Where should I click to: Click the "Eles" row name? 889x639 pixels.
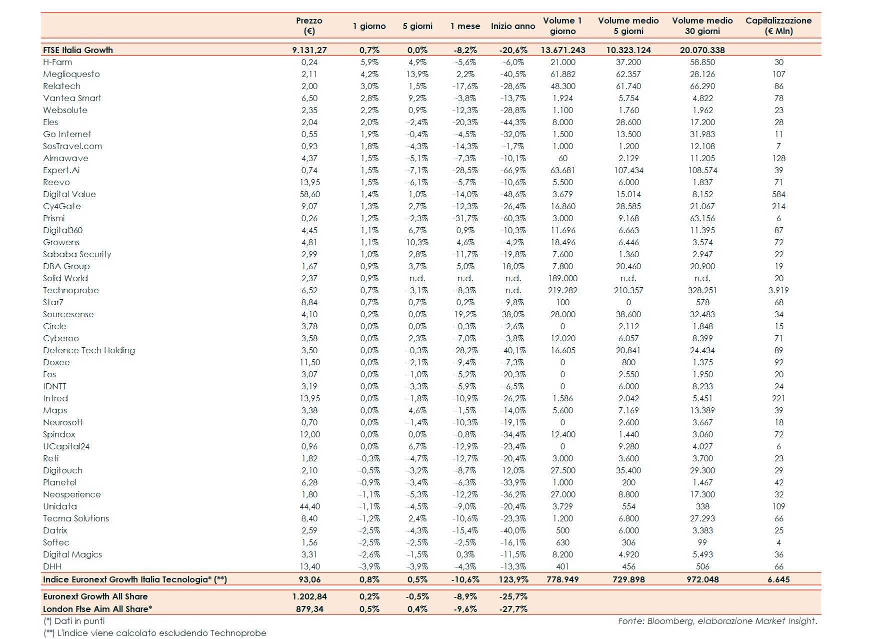coord(50,122)
